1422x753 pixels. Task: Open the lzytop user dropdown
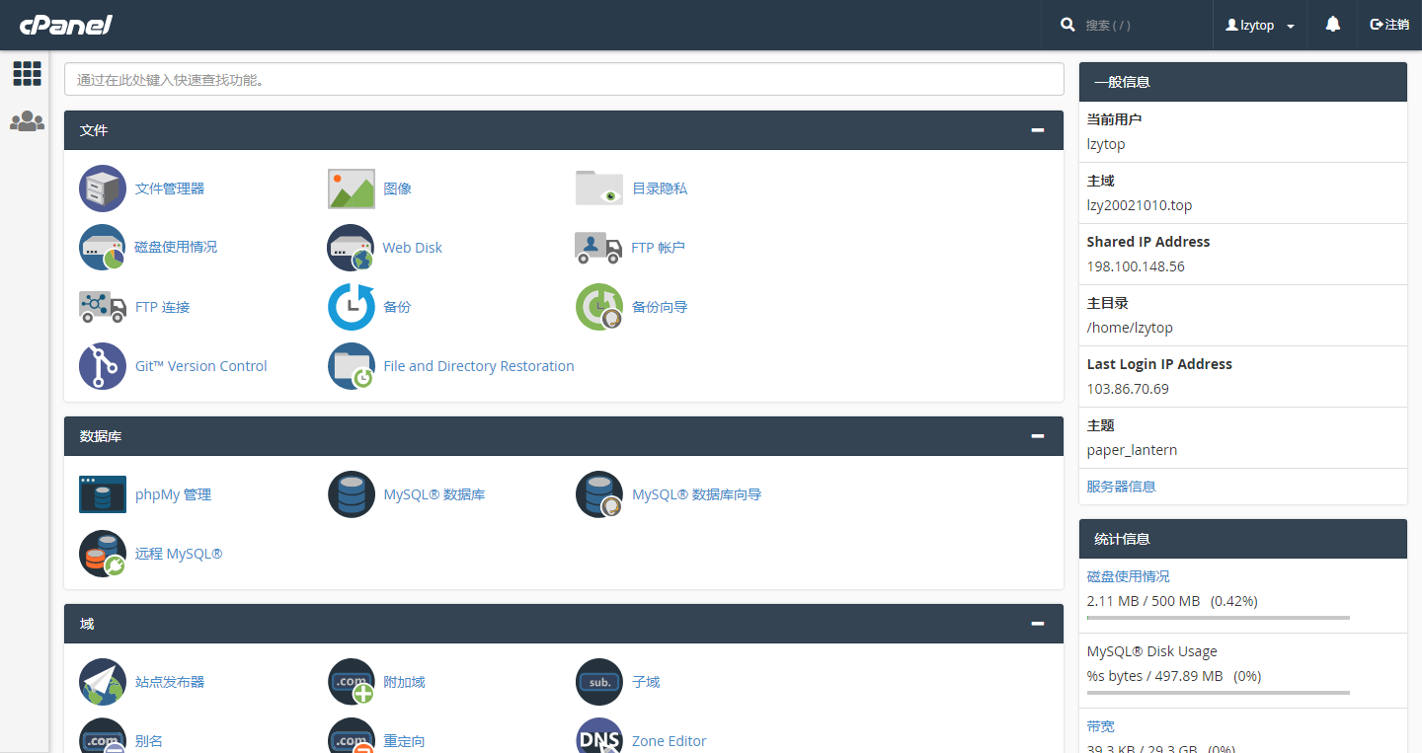pos(1260,26)
